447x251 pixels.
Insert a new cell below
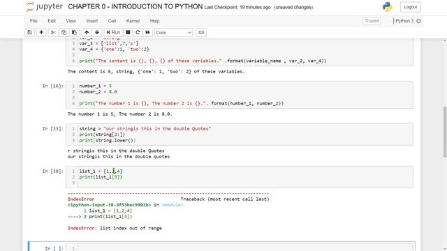click(41, 33)
